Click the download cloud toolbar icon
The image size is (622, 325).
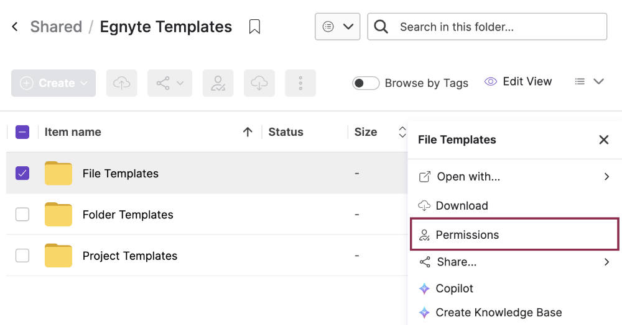click(x=259, y=83)
